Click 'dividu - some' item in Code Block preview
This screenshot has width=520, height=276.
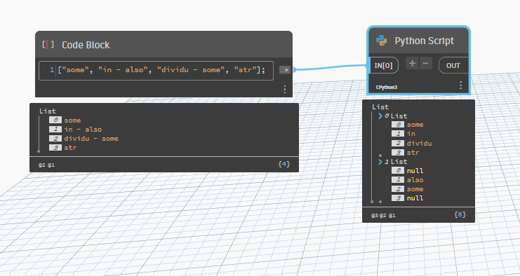click(91, 139)
